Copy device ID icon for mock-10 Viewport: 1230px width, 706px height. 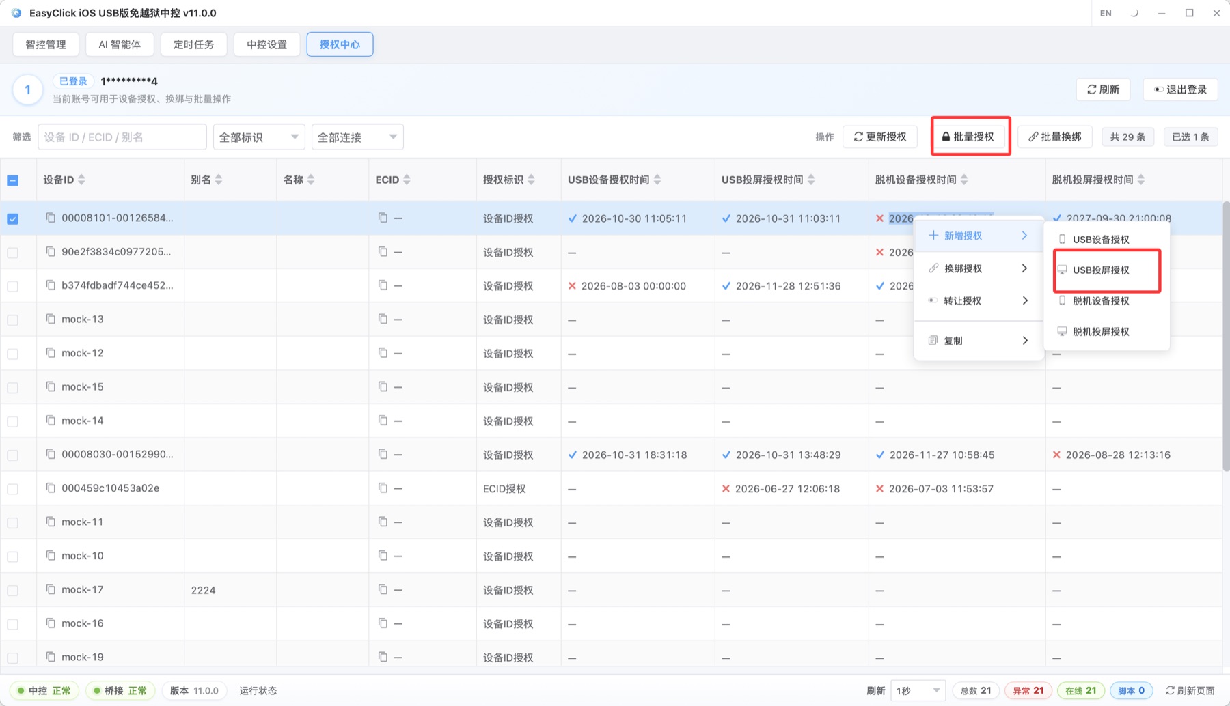(51, 556)
